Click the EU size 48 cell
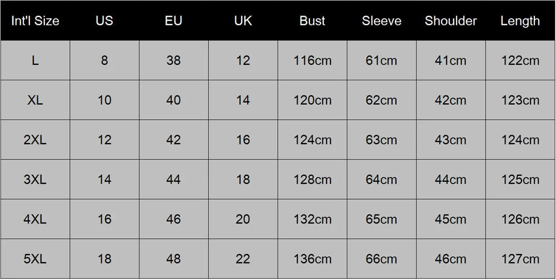556x280 pixels. 174,259
